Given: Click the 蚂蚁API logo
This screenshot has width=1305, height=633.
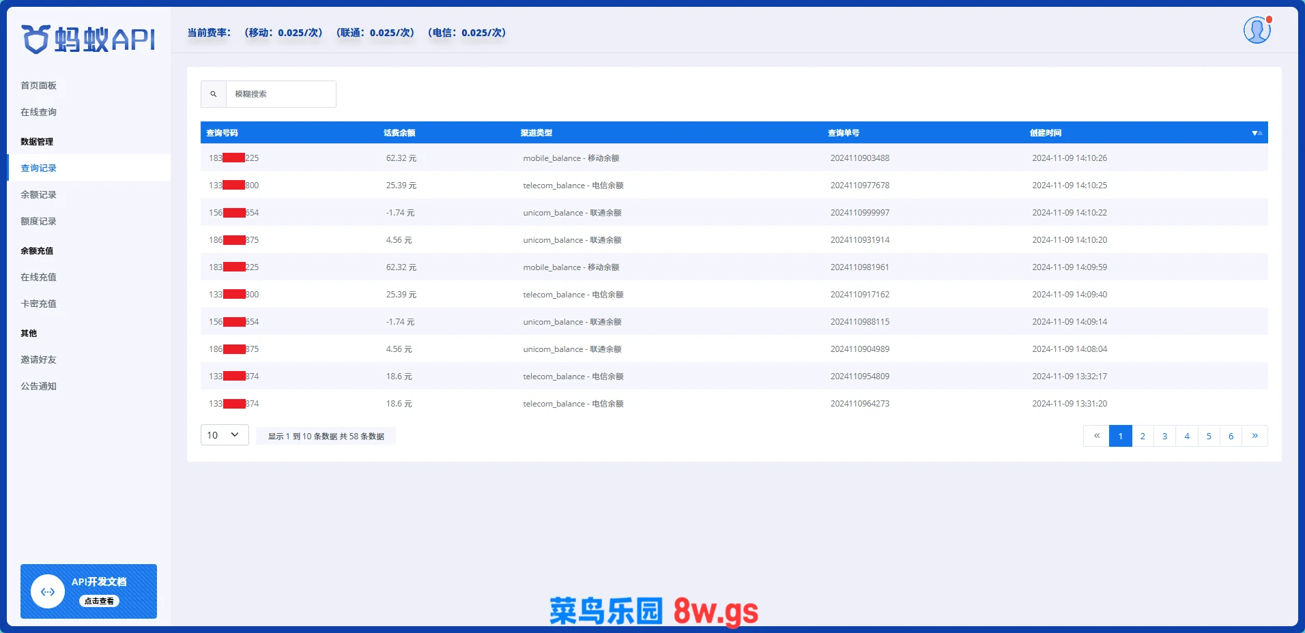Looking at the screenshot, I should tap(88, 40).
